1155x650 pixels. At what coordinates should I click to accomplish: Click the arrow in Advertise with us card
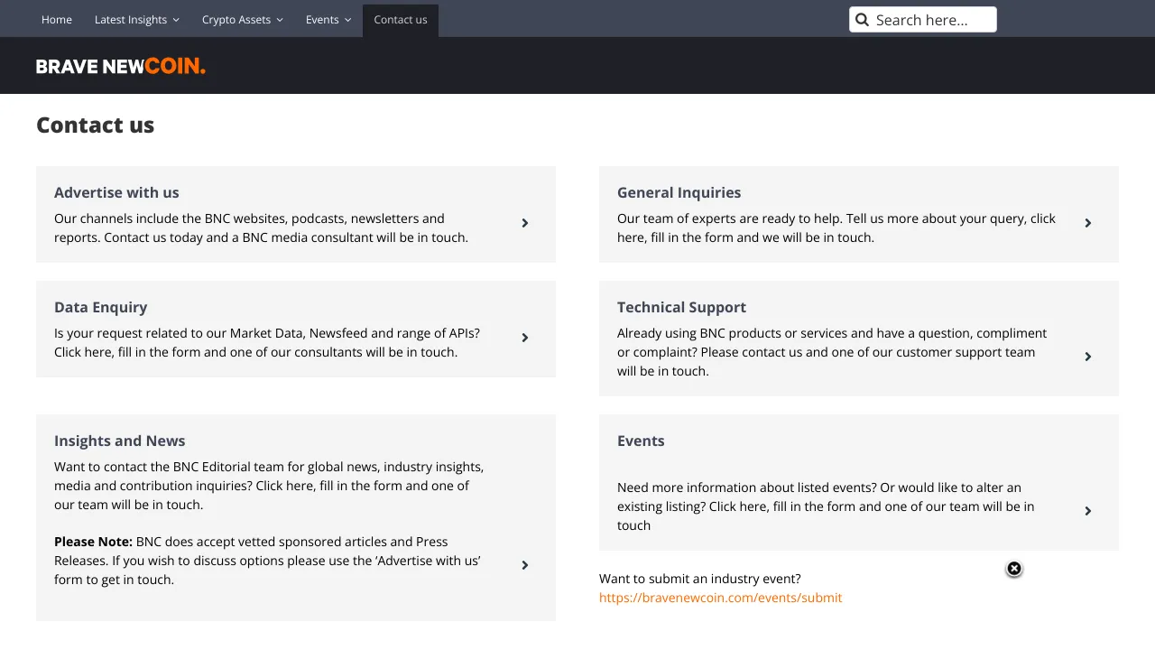tap(524, 223)
